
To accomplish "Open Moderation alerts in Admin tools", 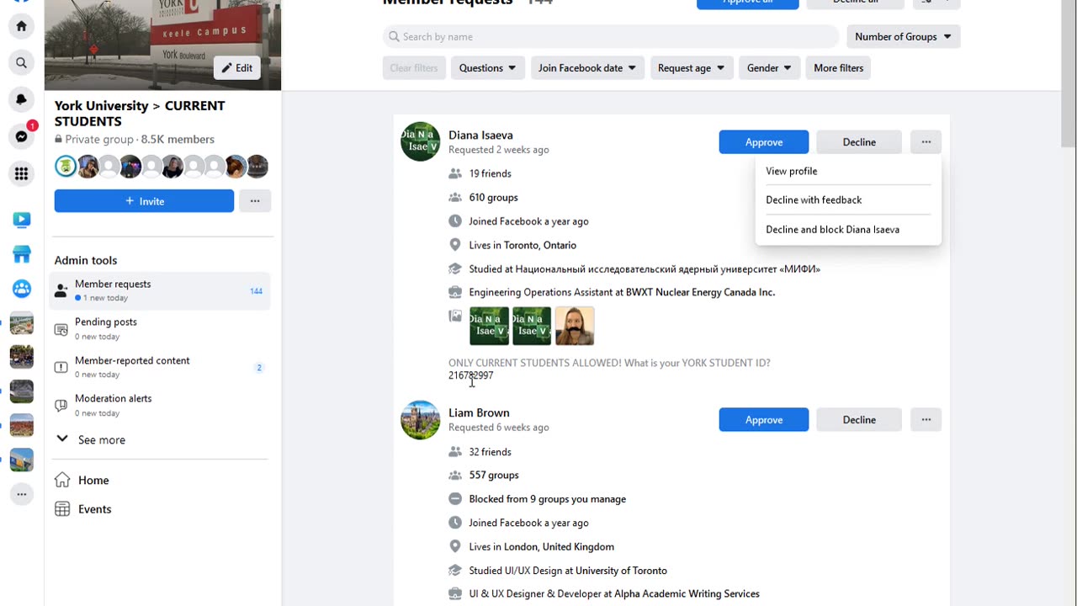I will tap(160, 405).
